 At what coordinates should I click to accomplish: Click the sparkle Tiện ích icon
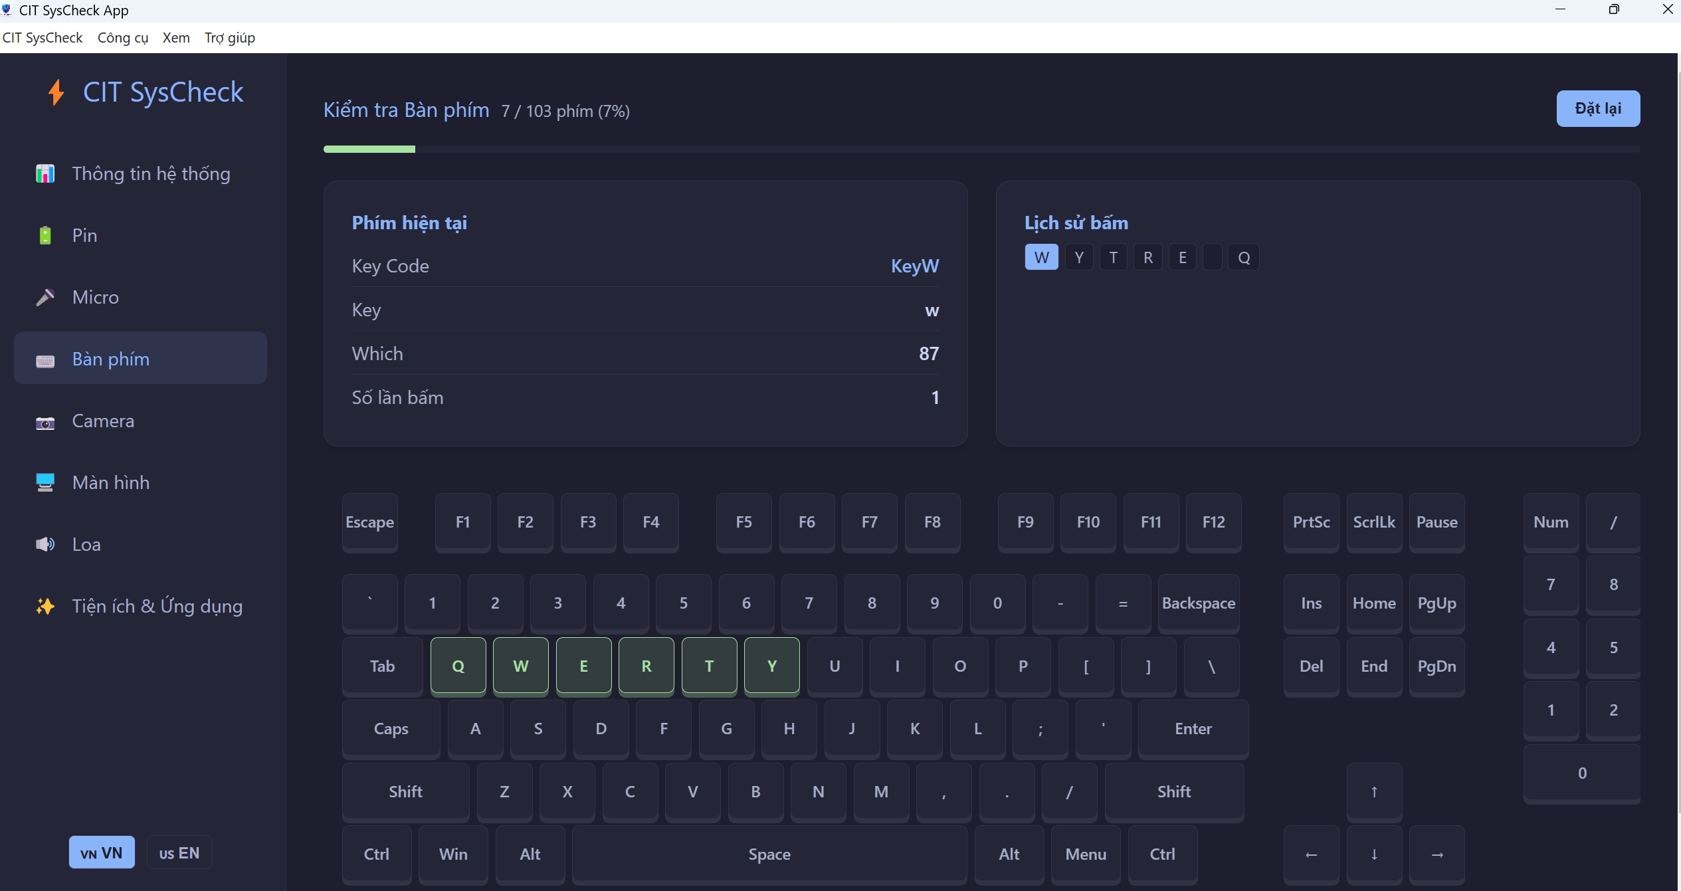point(45,606)
